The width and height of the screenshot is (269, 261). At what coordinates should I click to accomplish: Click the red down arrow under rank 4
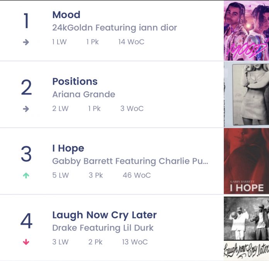tap(26, 242)
